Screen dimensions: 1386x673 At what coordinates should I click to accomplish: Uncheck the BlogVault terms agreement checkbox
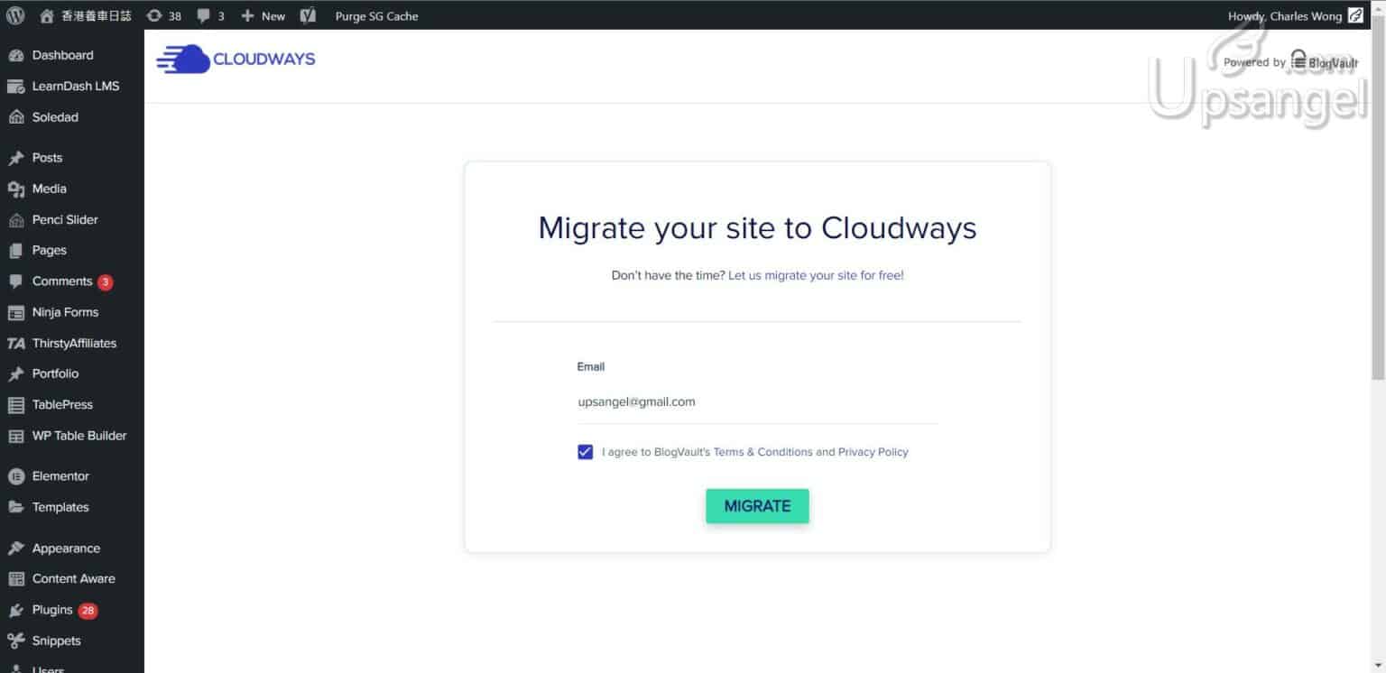point(585,452)
